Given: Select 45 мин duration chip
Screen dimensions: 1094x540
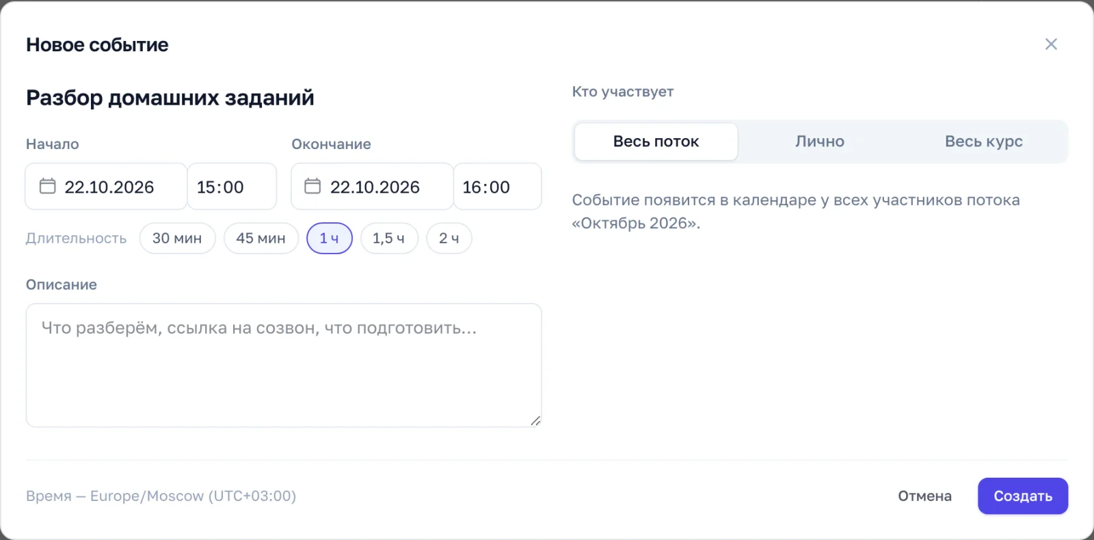Looking at the screenshot, I should tap(261, 239).
